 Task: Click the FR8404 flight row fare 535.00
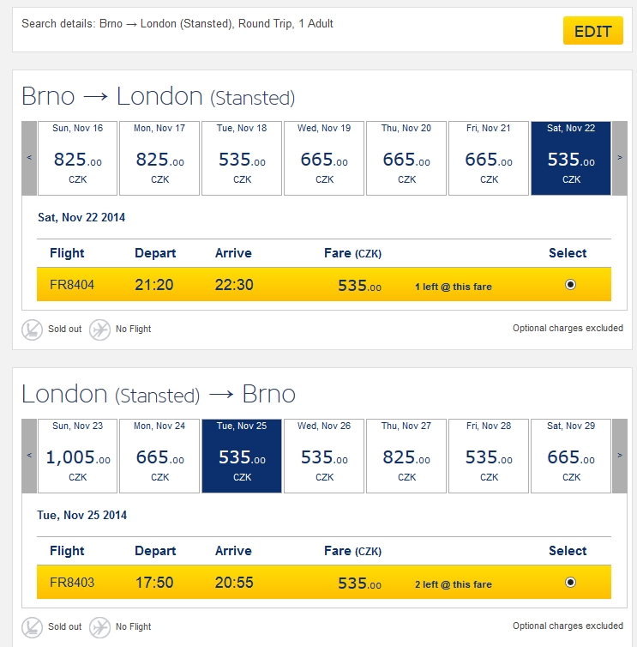(x=359, y=285)
